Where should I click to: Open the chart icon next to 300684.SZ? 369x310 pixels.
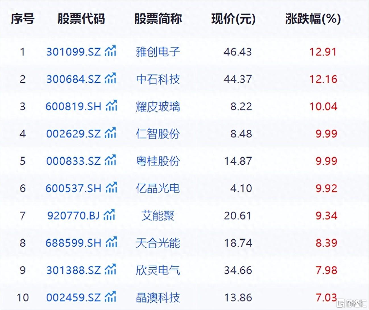pos(110,78)
